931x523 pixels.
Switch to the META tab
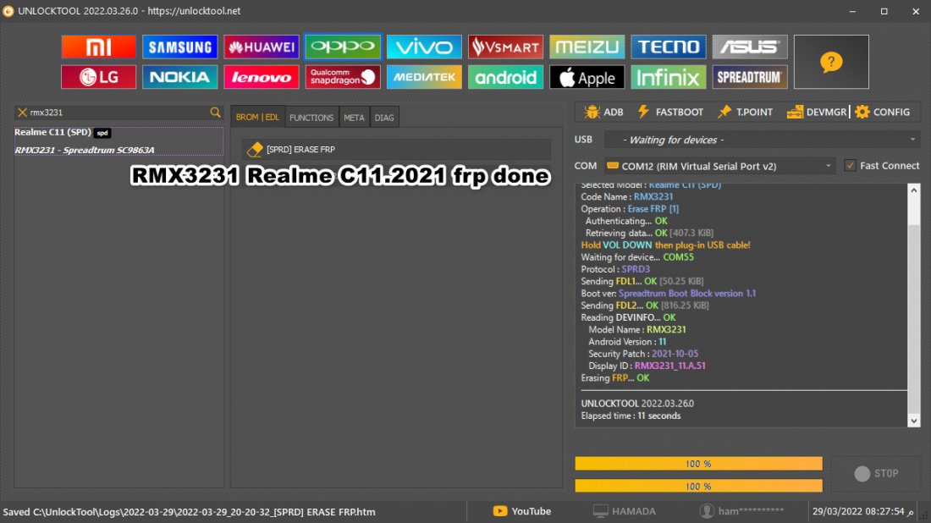(x=354, y=118)
